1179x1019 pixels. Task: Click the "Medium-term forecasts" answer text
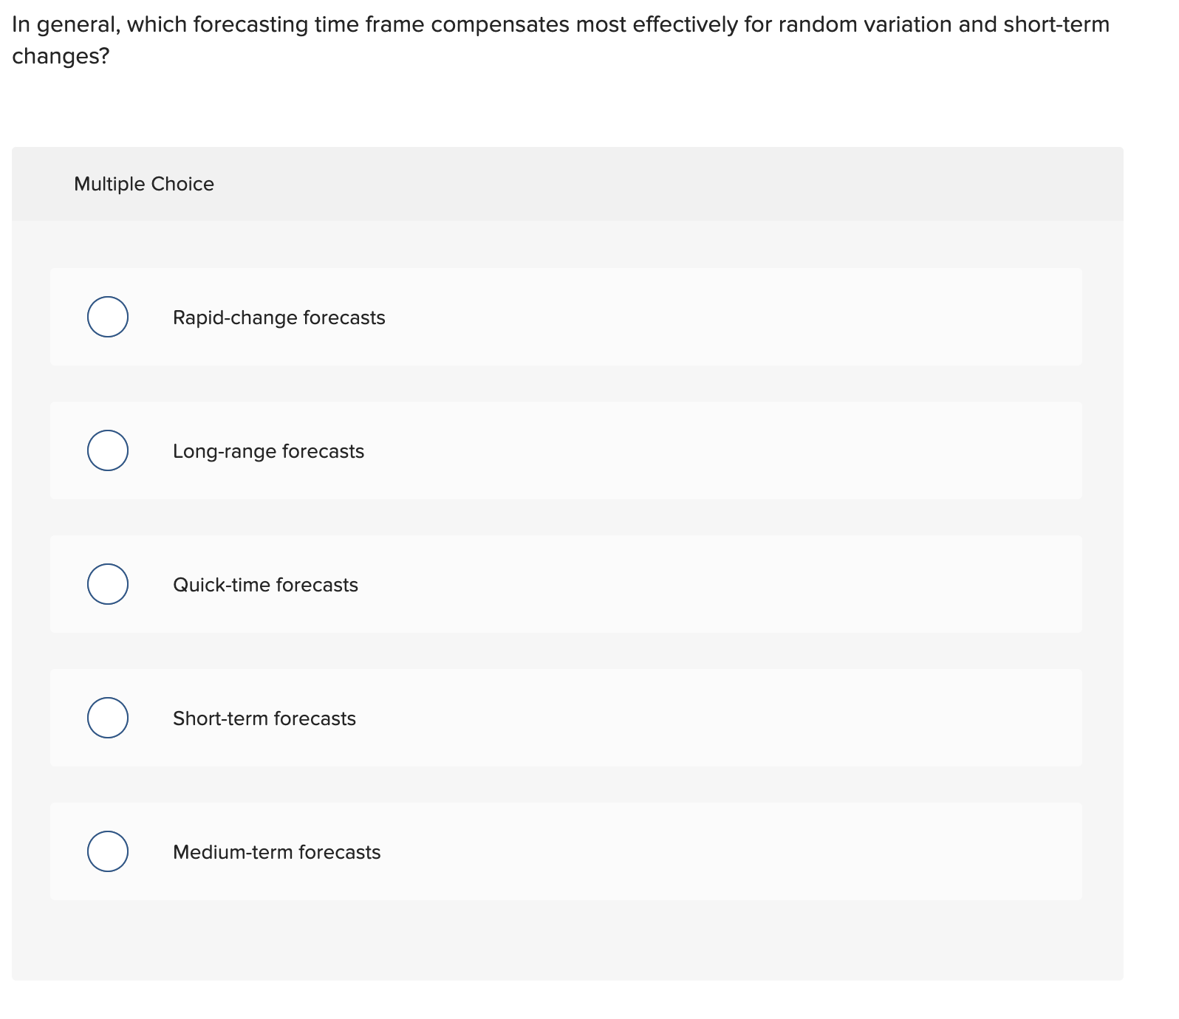276,852
